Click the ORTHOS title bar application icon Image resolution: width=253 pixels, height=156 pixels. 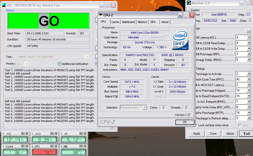[4, 5]
